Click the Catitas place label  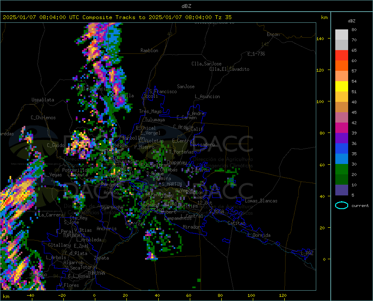(237, 223)
